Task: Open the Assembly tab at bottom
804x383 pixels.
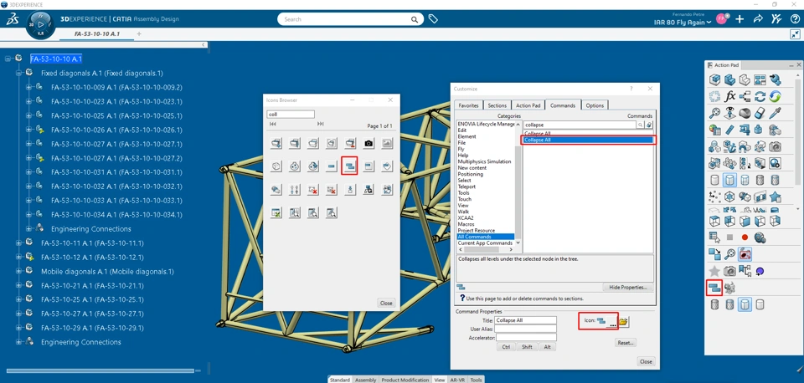Action: (x=366, y=380)
